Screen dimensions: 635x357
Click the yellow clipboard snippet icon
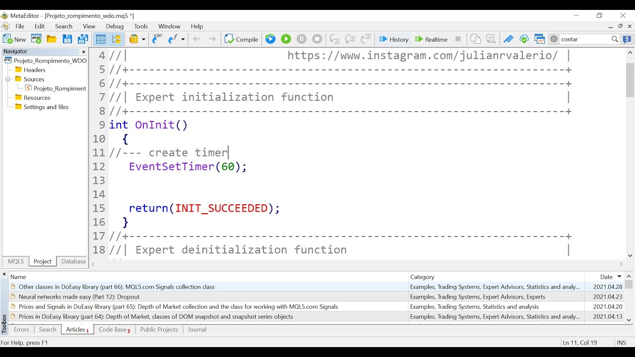(x=133, y=39)
